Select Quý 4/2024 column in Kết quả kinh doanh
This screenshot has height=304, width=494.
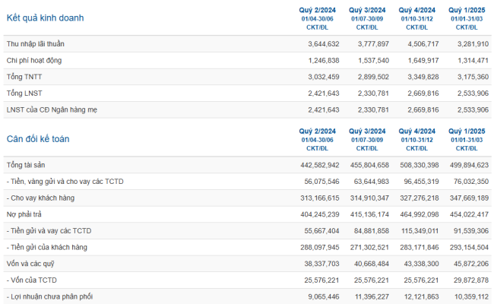[416, 11]
